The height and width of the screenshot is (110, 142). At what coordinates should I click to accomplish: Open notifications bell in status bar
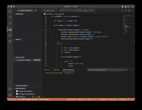(132, 99)
